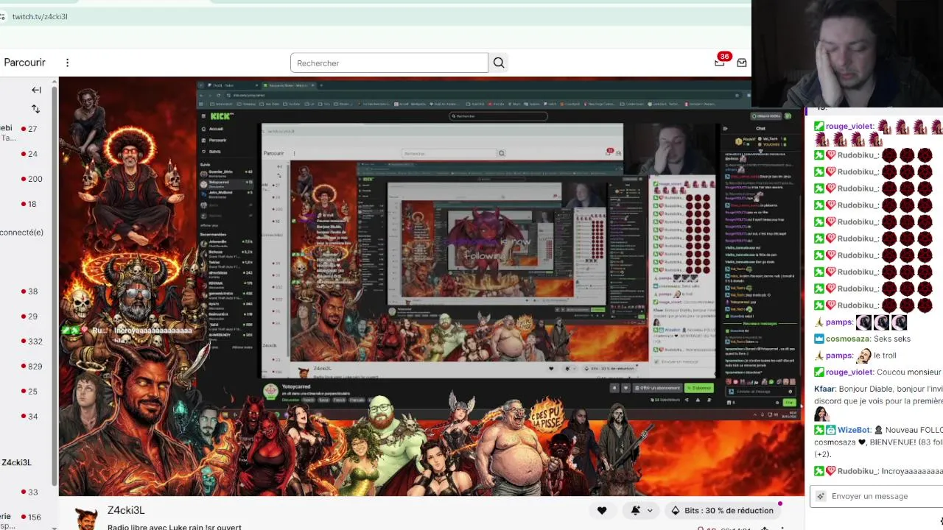The width and height of the screenshot is (943, 530).
Task: Click the heart badge on Rudobiku_'s Incroyaaaa message
Action: click(831, 471)
